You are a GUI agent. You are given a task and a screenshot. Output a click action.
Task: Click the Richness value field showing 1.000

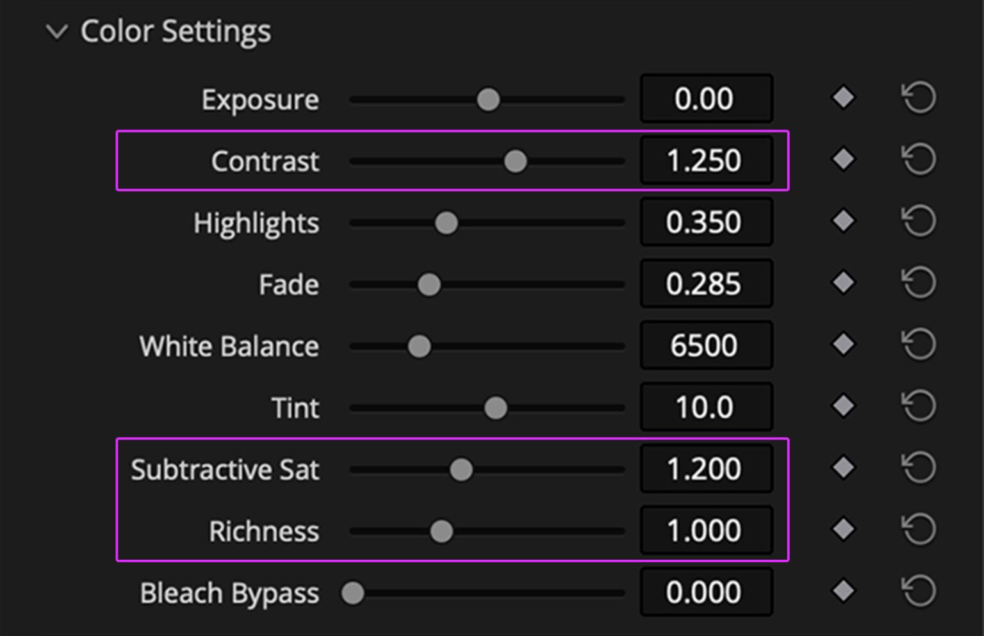point(706,530)
